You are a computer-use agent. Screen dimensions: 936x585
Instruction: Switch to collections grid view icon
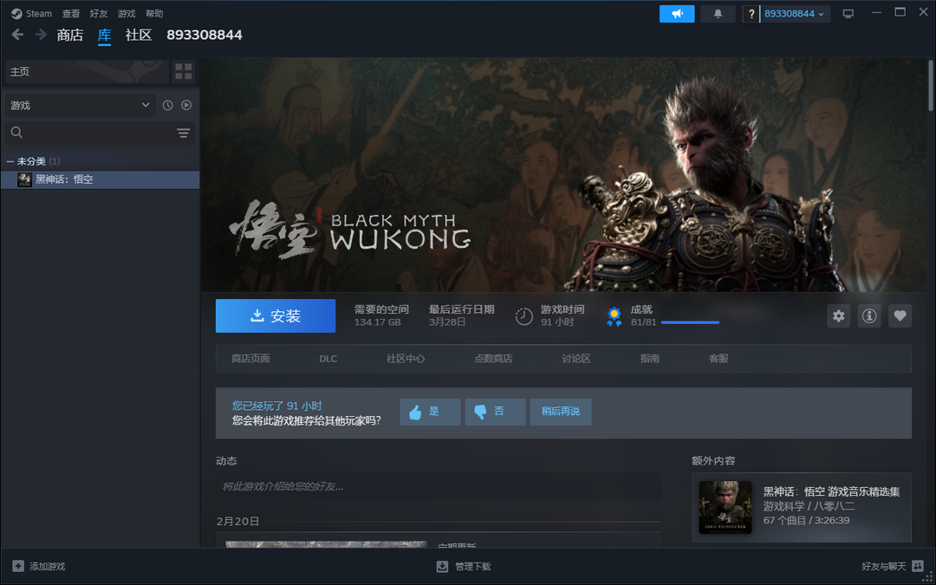184,72
